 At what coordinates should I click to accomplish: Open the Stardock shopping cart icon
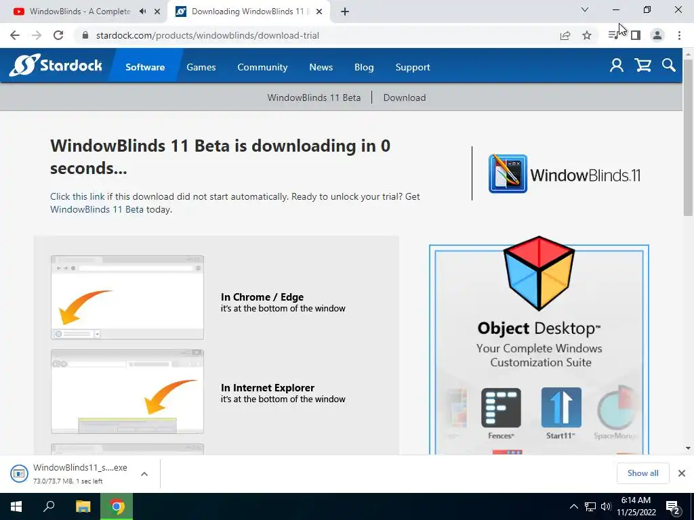(x=642, y=66)
